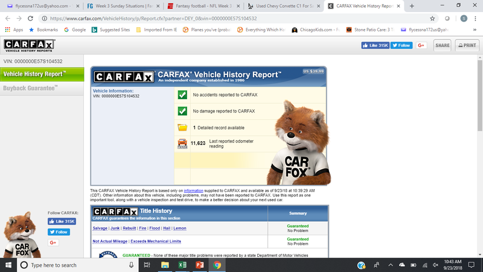This screenshot has width=483, height=272.
Task: Click the No damage reported check icon
Action: (182, 111)
